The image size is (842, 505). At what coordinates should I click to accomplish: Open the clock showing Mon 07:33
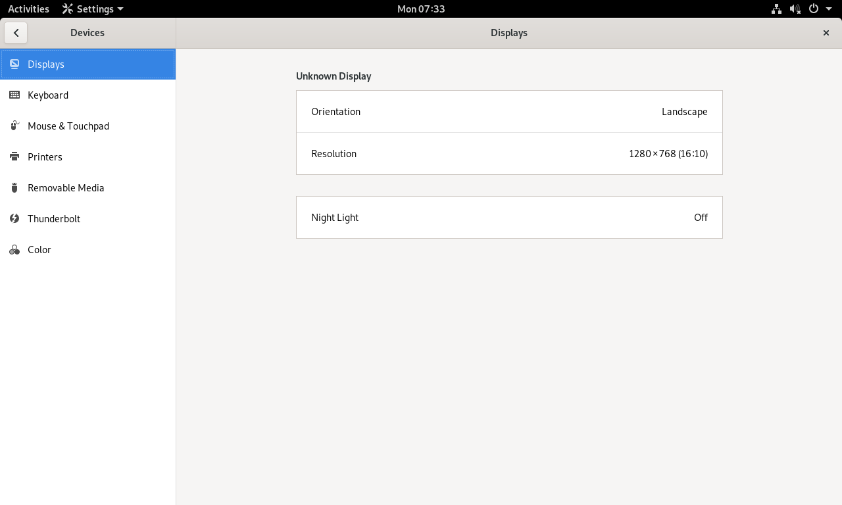coord(421,9)
